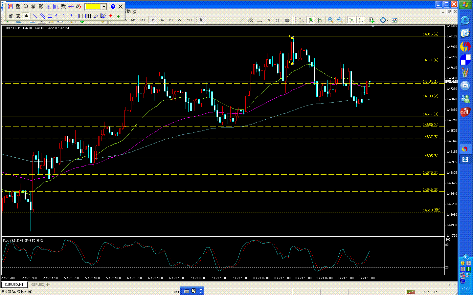Switch chart to M30 timeframe

pyautogui.click(x=143, y=20)
